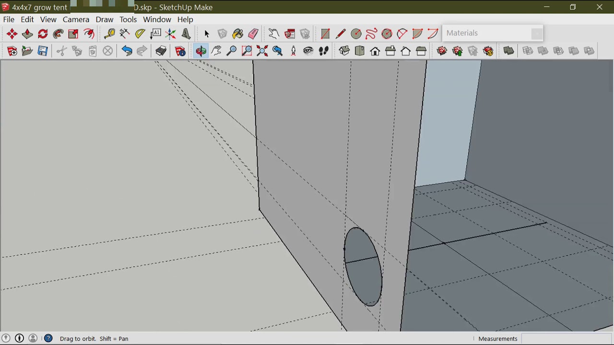Open a model file

pos(27,51)
